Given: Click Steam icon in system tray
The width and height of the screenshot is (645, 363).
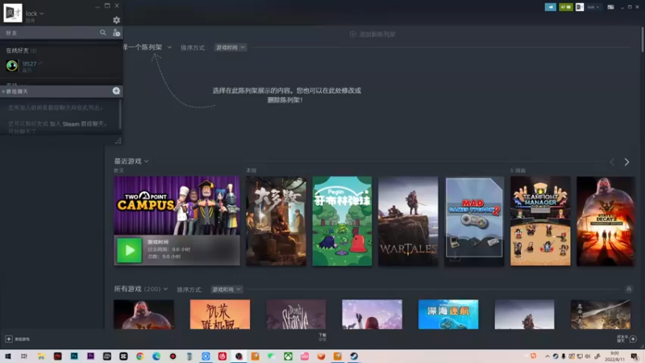Looking at the screenshot, I should pyautogui.click(x=556, y=357).
